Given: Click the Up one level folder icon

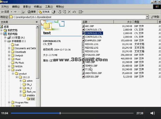Looking at the screenshot, I should coord(23,12).
